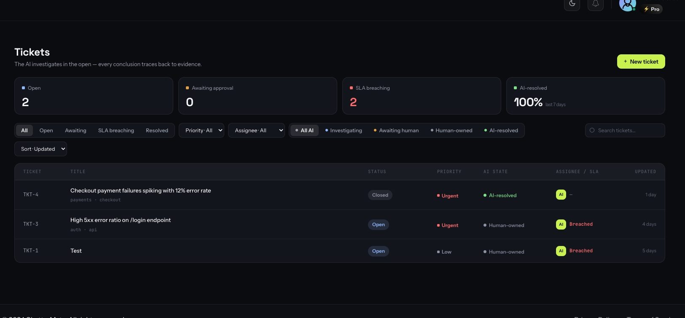Click the ASSIGNEE / SLA column header
Image resolution: width=685 pixels, height=318 pixels.
pos(577,172)
